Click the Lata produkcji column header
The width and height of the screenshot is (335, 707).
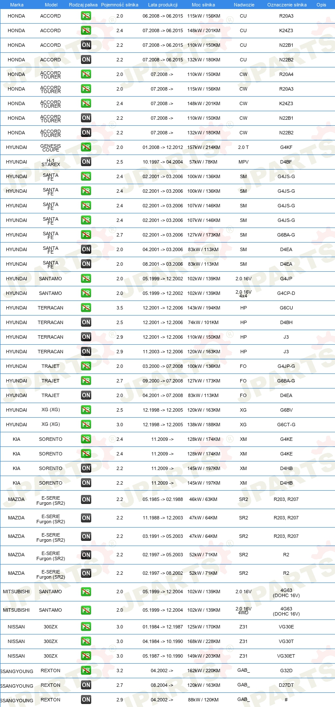pyautogui.click(x=163, y=5)
